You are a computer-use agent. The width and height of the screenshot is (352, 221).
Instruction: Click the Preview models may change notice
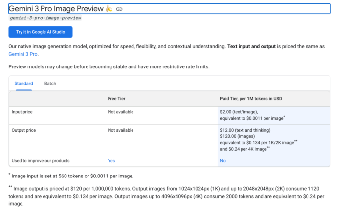(109, 67)
